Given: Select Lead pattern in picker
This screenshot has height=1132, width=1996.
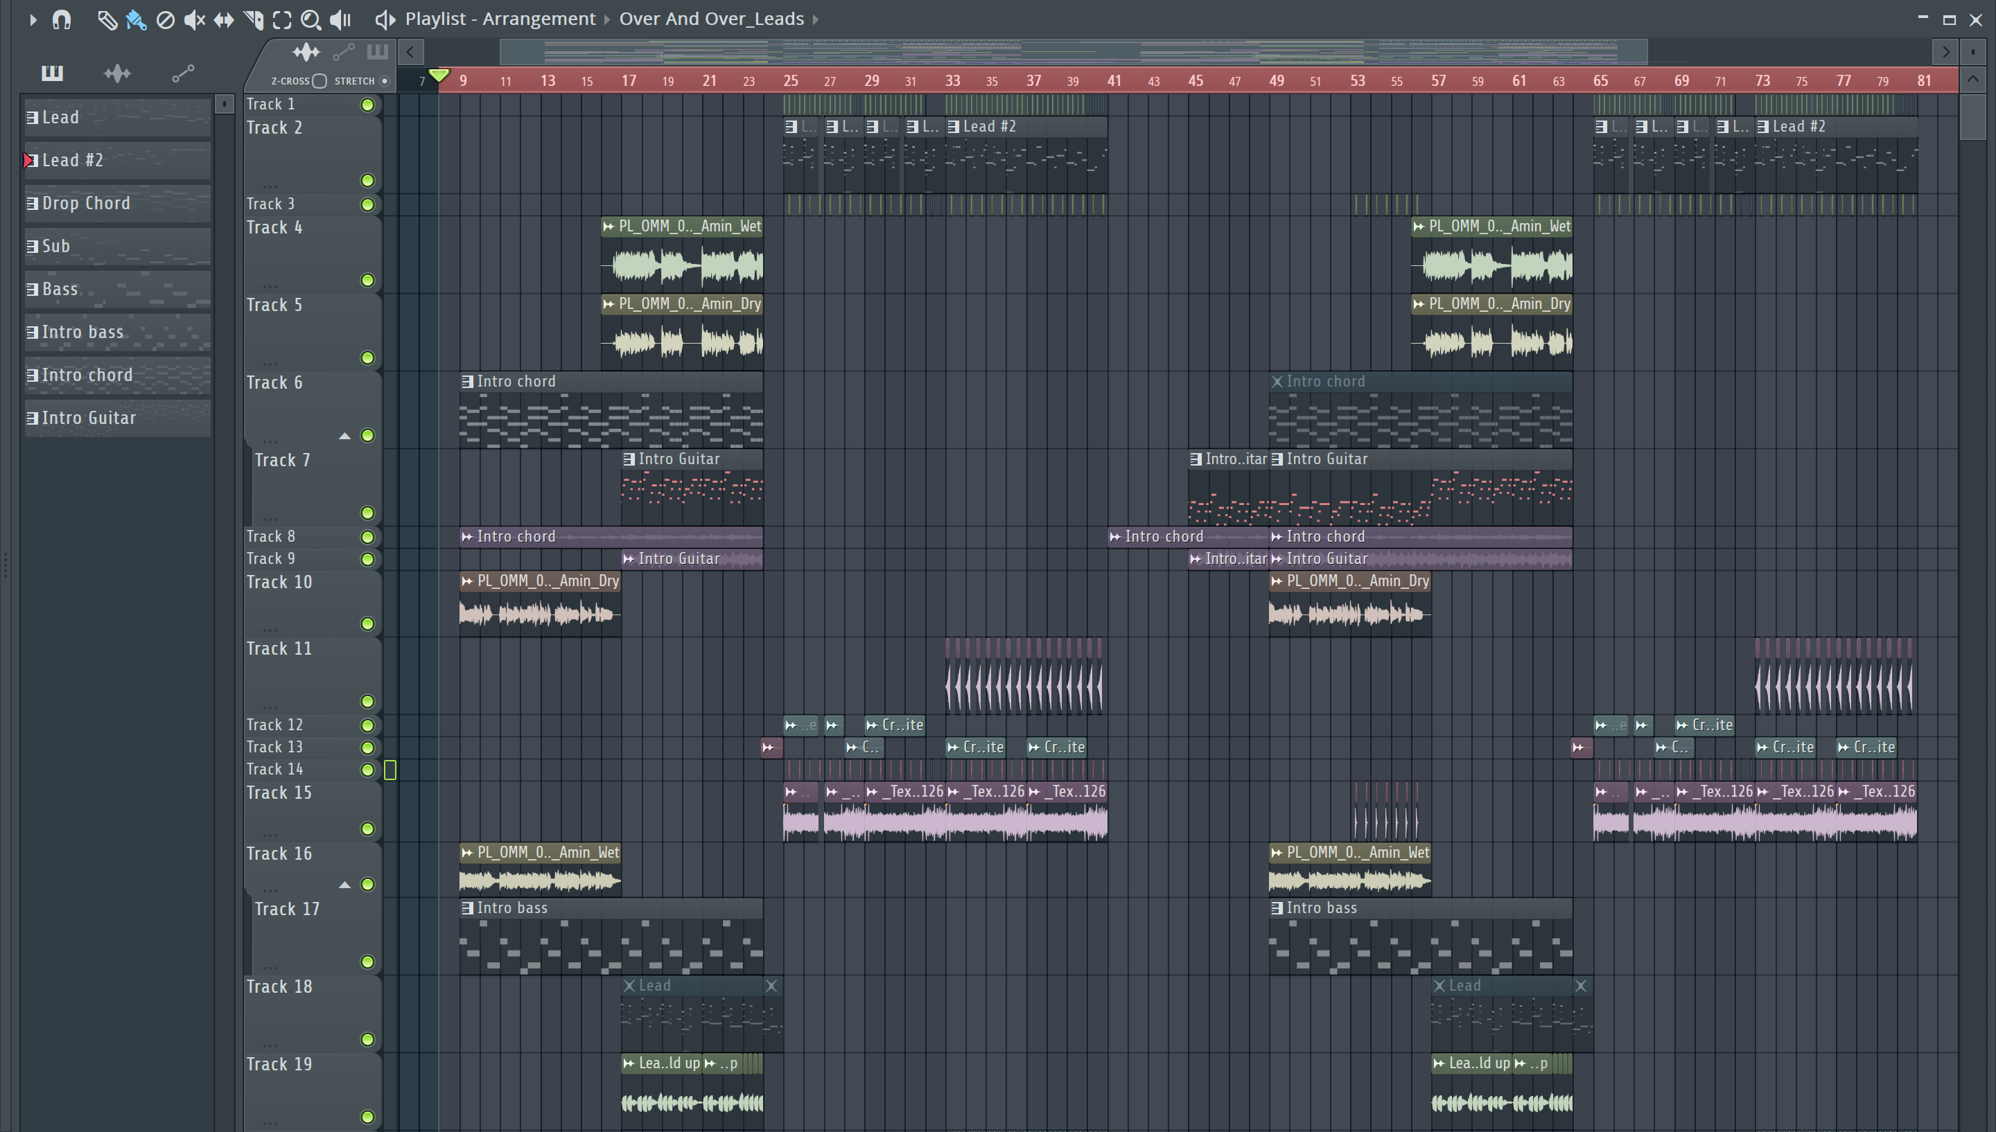Looking at the screenshot, I should pyautogui.click(x=117, y=117).
